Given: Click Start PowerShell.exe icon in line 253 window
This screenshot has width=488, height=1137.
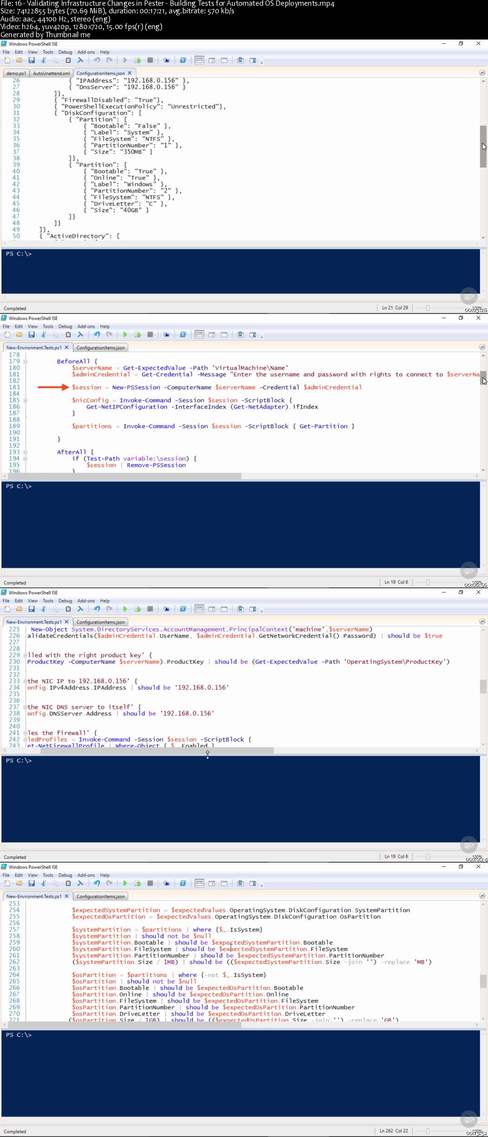Looking at the screenshot, I should pos(183,884).
